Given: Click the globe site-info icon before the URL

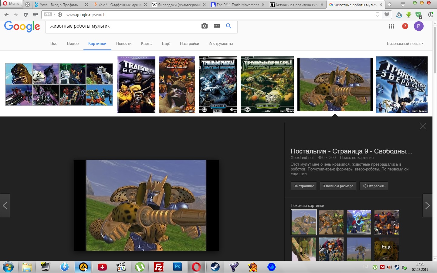Looking at the screenshot, I should [60, 15].
